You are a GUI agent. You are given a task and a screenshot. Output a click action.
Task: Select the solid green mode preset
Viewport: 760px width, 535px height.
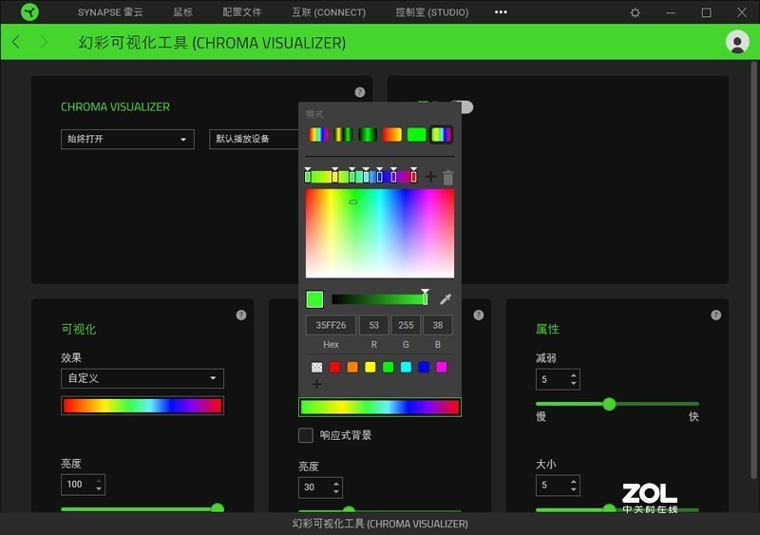[x=416, y=134]
